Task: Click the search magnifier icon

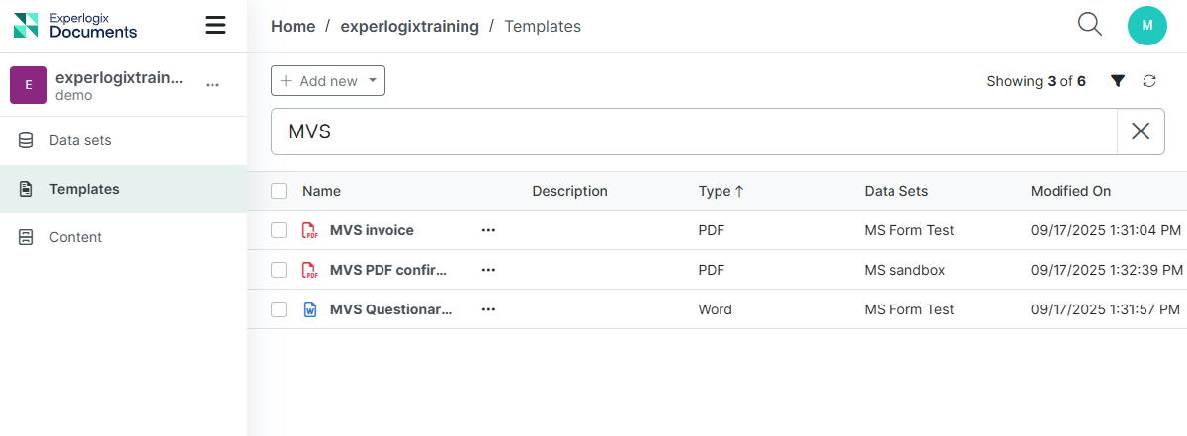Action: (x=1090, y=25)
